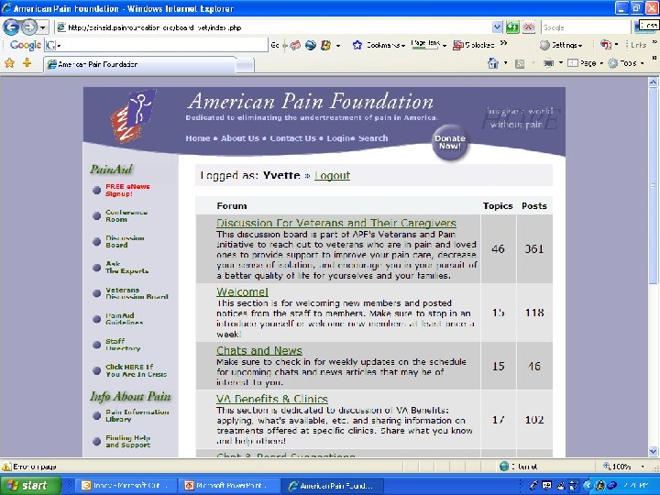This screenshot has height=495, width=660.
Task: Open the Print icon dropdown arrow
Action: click(x=561, y=63)
